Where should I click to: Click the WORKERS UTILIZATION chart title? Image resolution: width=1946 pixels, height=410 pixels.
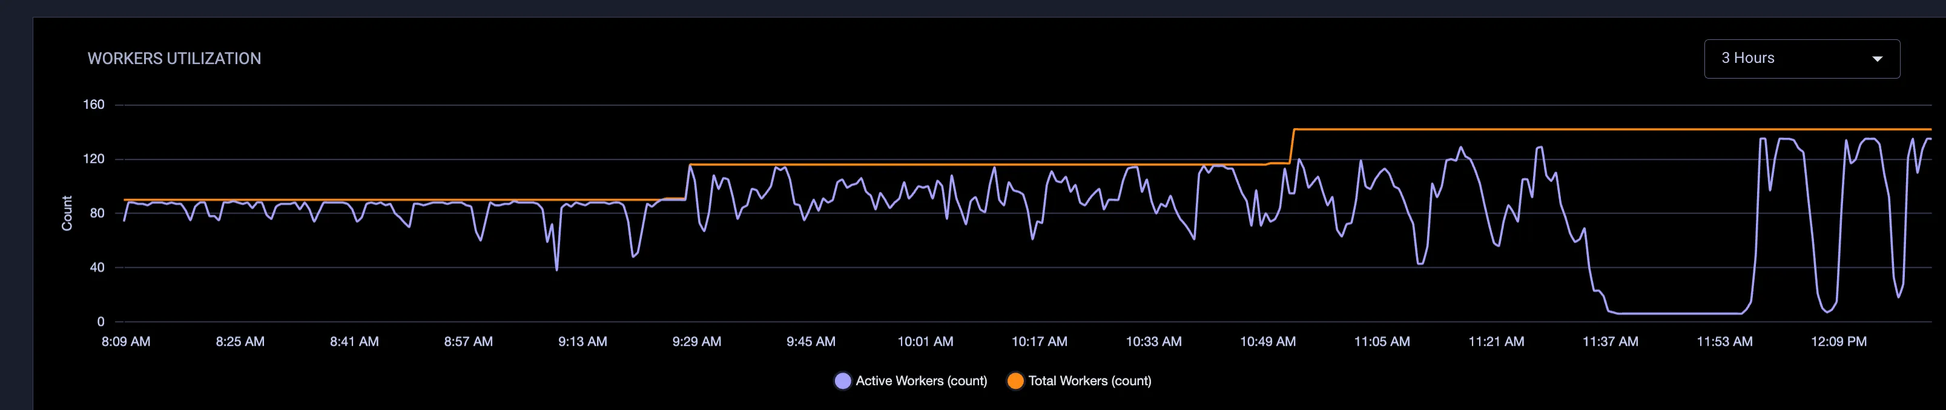tap(174, 59)
